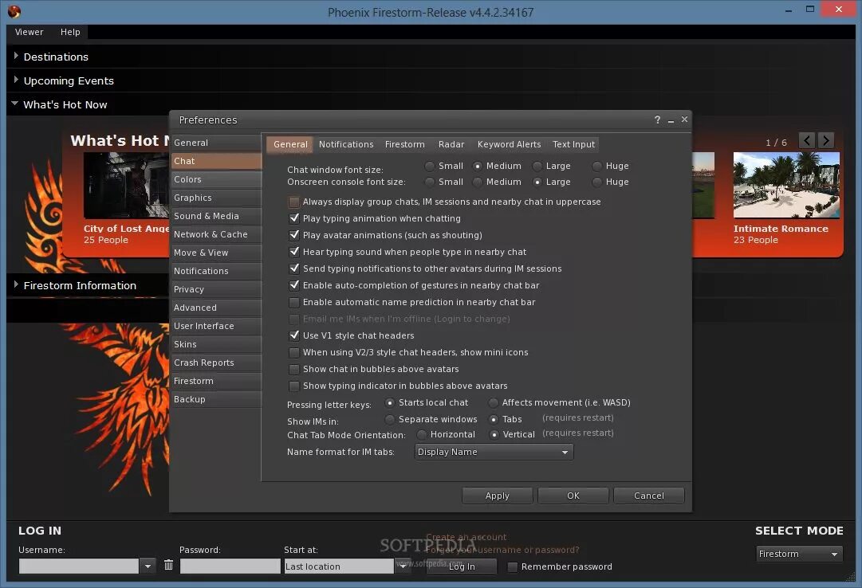862x588 pixels.
Task: Switch to Keyword Alerts tab
Action: 509,144
